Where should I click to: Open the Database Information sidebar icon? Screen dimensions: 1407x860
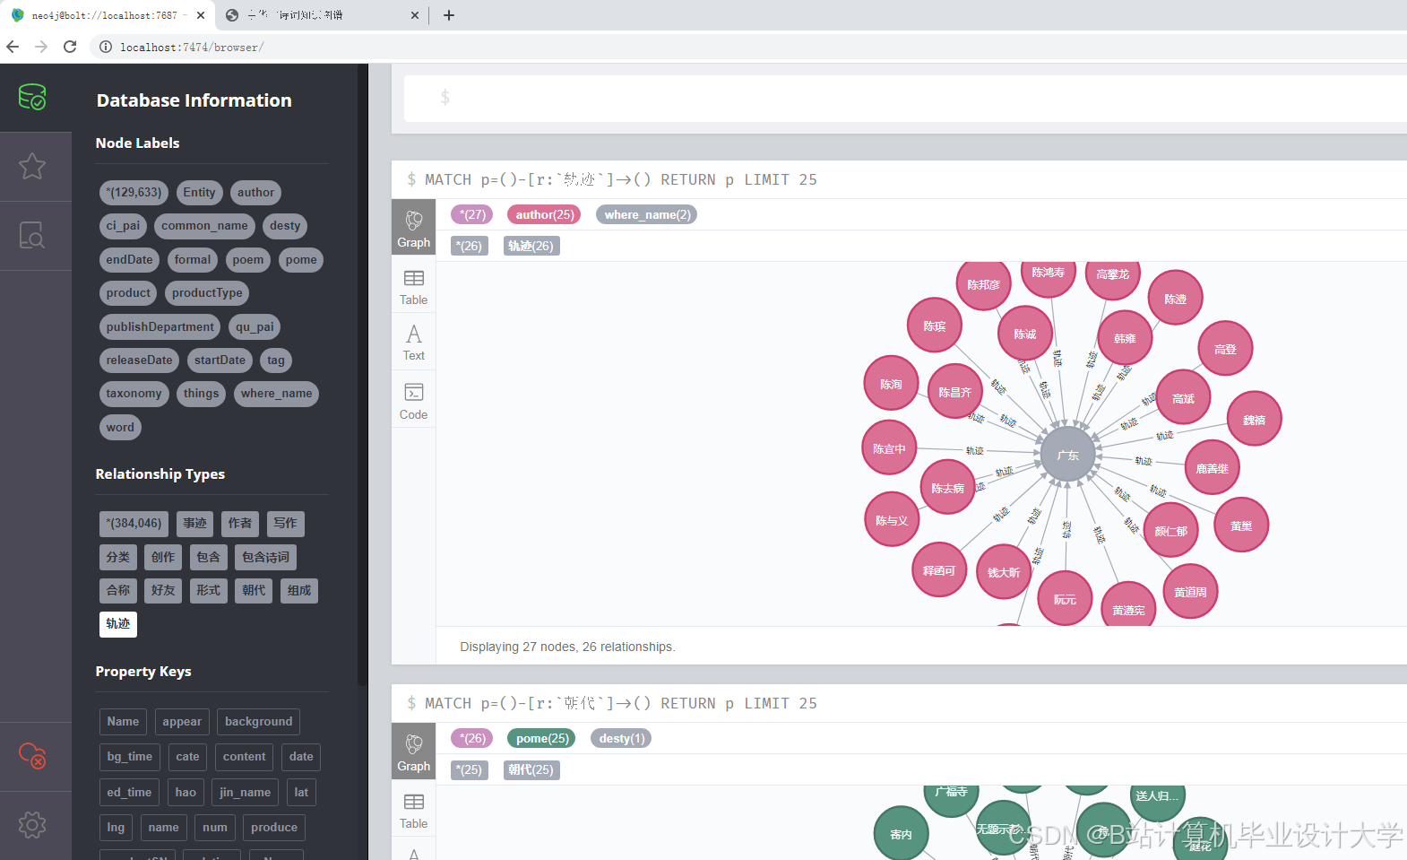point(32,97)
